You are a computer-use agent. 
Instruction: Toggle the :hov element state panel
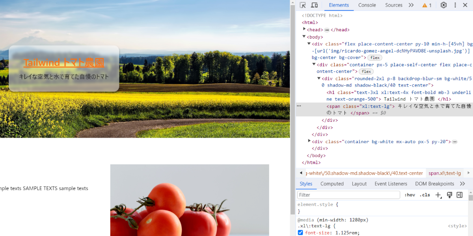point(410,195)
